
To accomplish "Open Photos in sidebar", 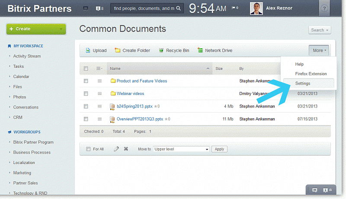I will (19, 97).
